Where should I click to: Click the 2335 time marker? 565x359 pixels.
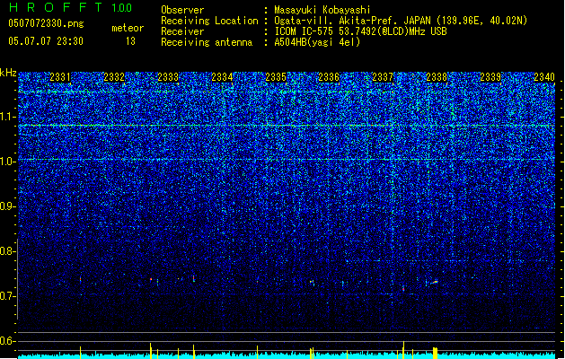(x=276, y=77)
